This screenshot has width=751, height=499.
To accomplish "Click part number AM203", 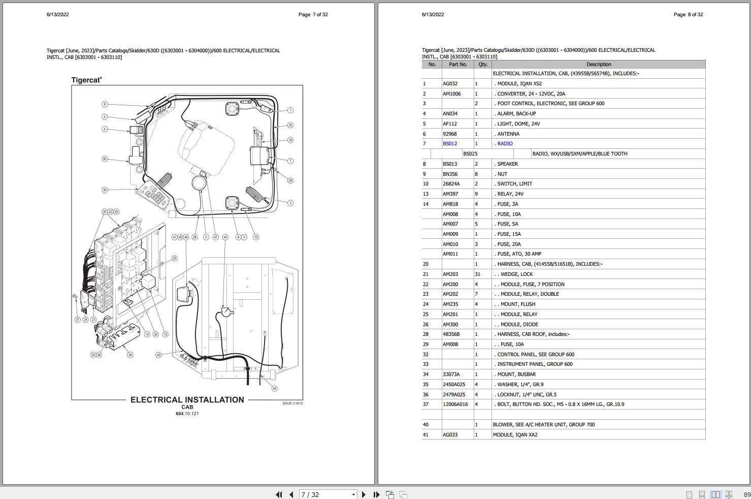I will [x=450, y=274].
